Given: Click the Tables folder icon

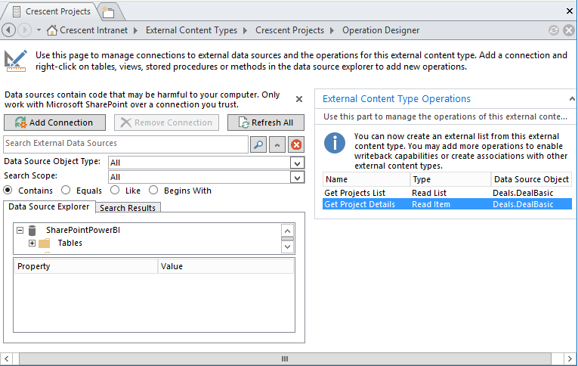Looking at the screenshot, I should [x=45, y=243].
